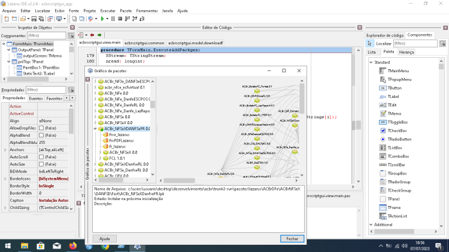Run the project with the green play icon
The height and width of the screenshot is (252, 449).
click(102, 19)
